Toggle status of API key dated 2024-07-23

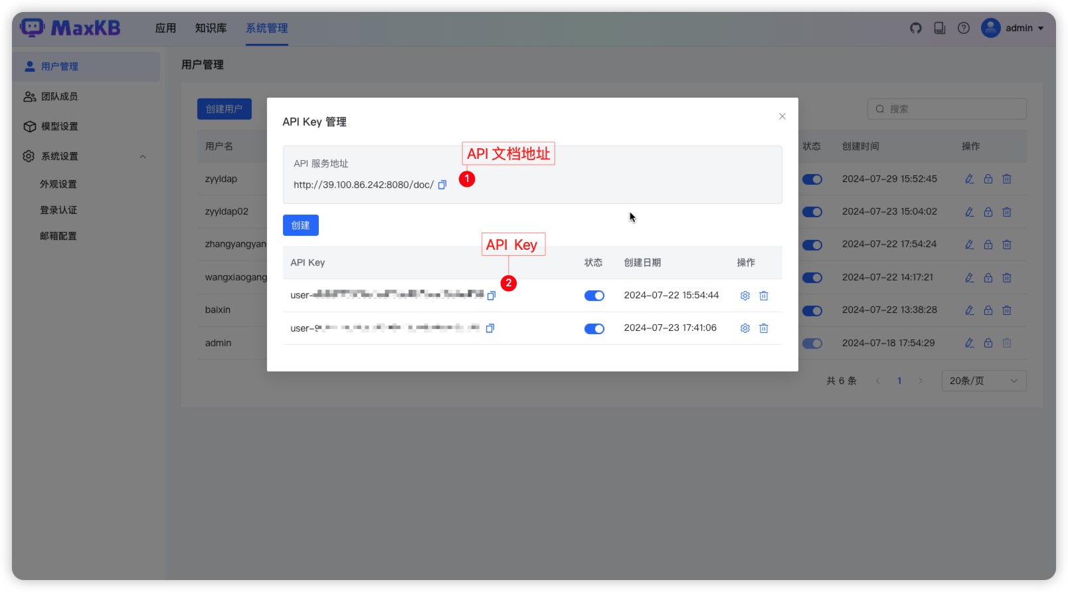pyautogui.click(x=594, y=329)
